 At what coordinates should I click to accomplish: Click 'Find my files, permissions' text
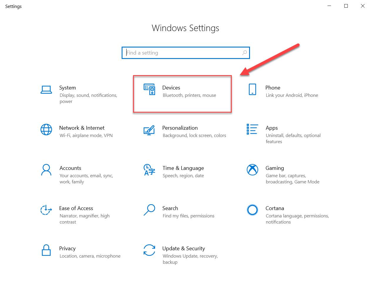click(189, 216)
